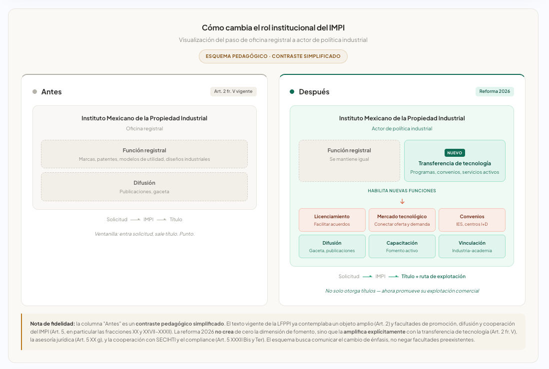
Task: Click 'Actor de política industrial' subtitle
Action: coord(402,128)
